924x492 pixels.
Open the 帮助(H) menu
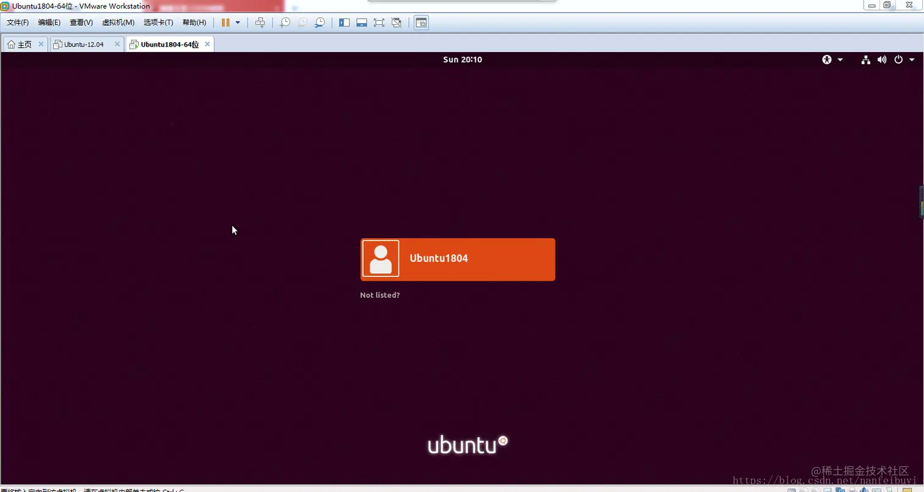point(194,23)
